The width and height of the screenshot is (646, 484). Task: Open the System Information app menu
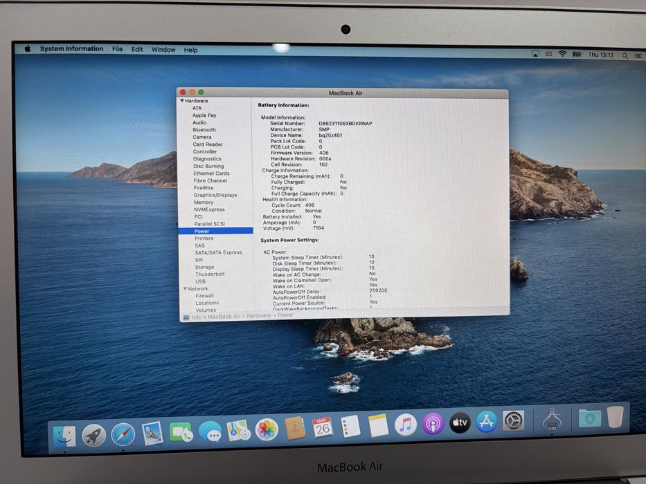tap(72, 48)
